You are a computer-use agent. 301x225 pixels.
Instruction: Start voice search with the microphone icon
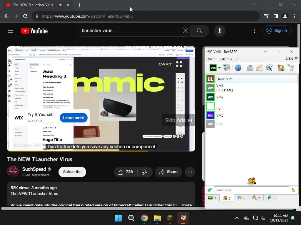[219, 30]
